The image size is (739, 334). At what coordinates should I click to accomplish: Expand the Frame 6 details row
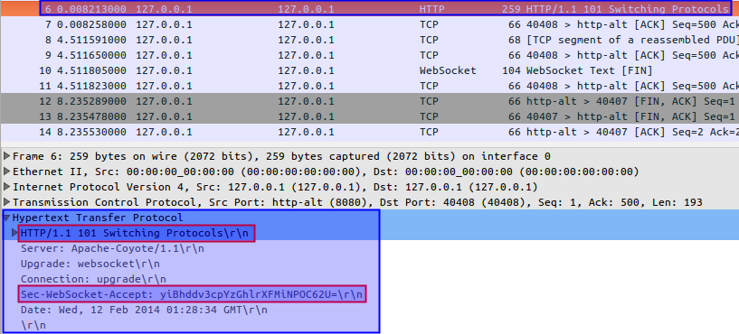[6, 157]
